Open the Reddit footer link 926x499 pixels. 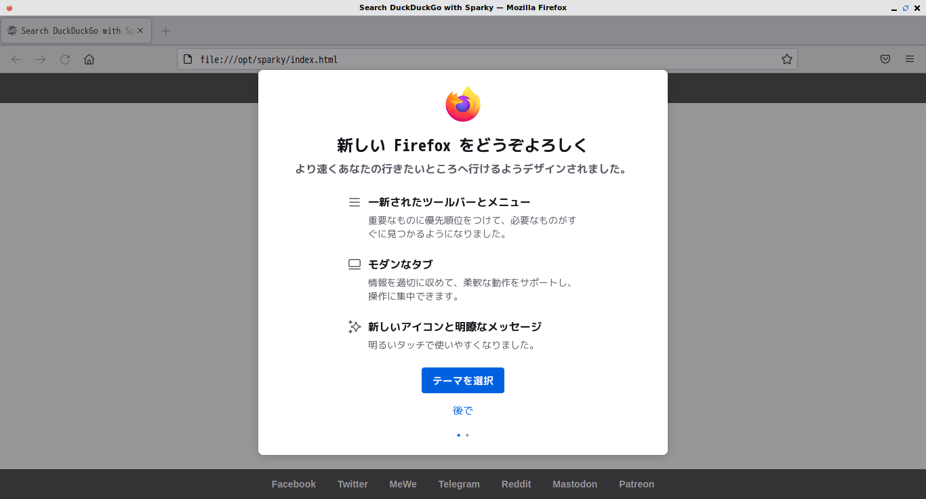point(516,484)
